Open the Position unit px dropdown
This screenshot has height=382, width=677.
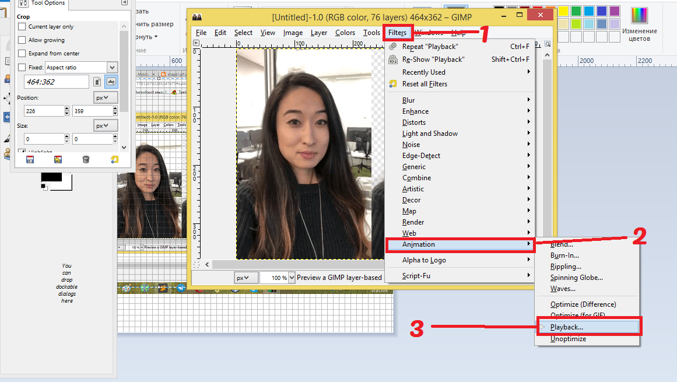[x=106, y=98]
